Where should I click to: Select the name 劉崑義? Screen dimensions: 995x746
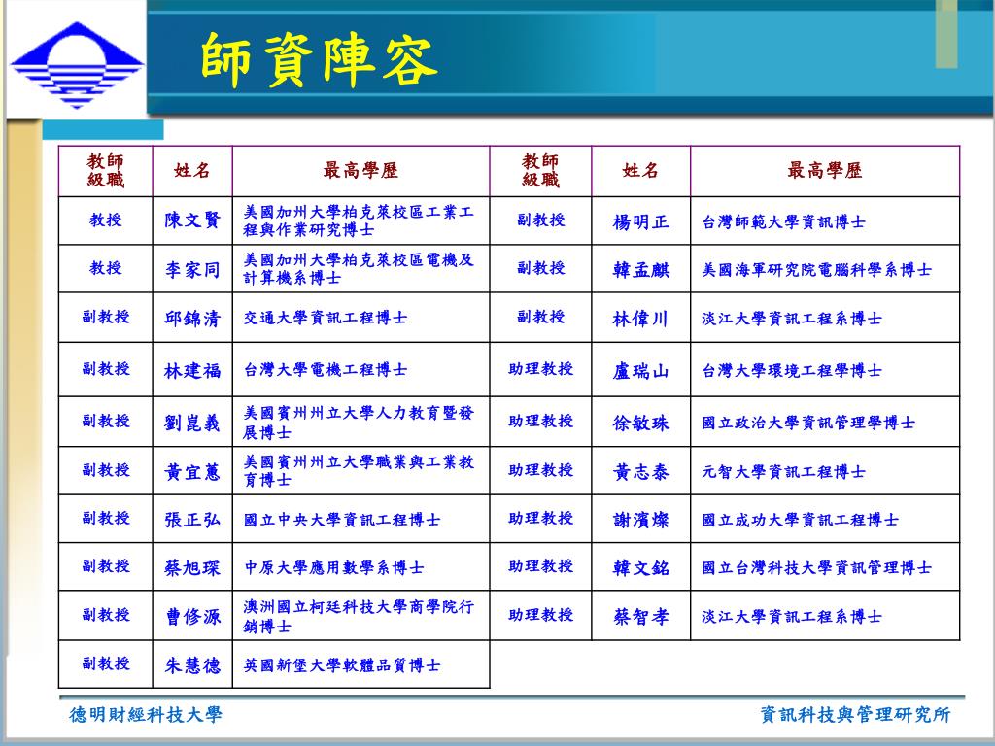[x=192, y=422]
